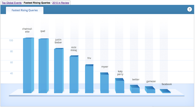Select the facebook bar

click(165, 91)
